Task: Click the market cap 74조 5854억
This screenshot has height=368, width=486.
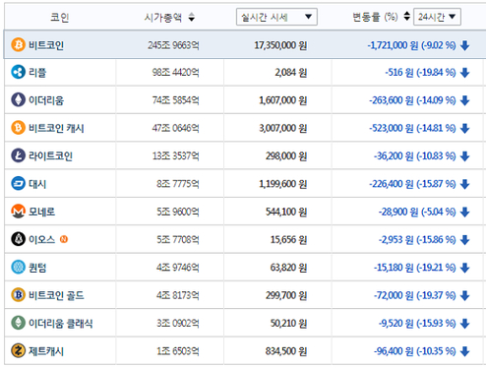Action: click(x=175, y=100)
